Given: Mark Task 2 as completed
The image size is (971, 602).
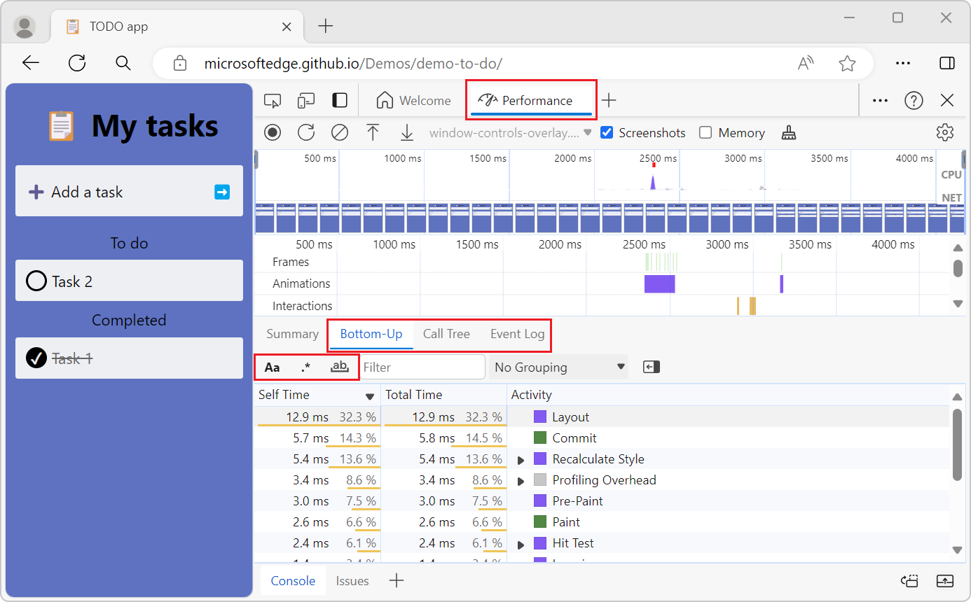Looking at the screenshot, I should 36,281.
